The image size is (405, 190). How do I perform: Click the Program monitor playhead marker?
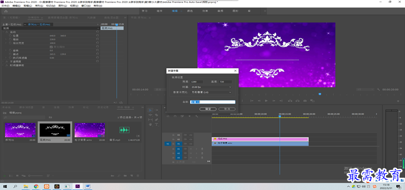click(x=320, y=94)
